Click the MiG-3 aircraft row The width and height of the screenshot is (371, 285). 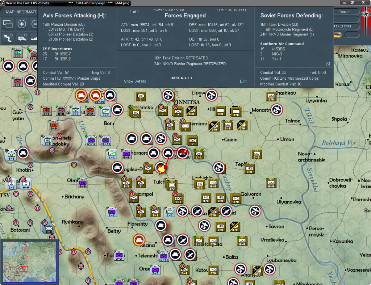tap(271, 54)
